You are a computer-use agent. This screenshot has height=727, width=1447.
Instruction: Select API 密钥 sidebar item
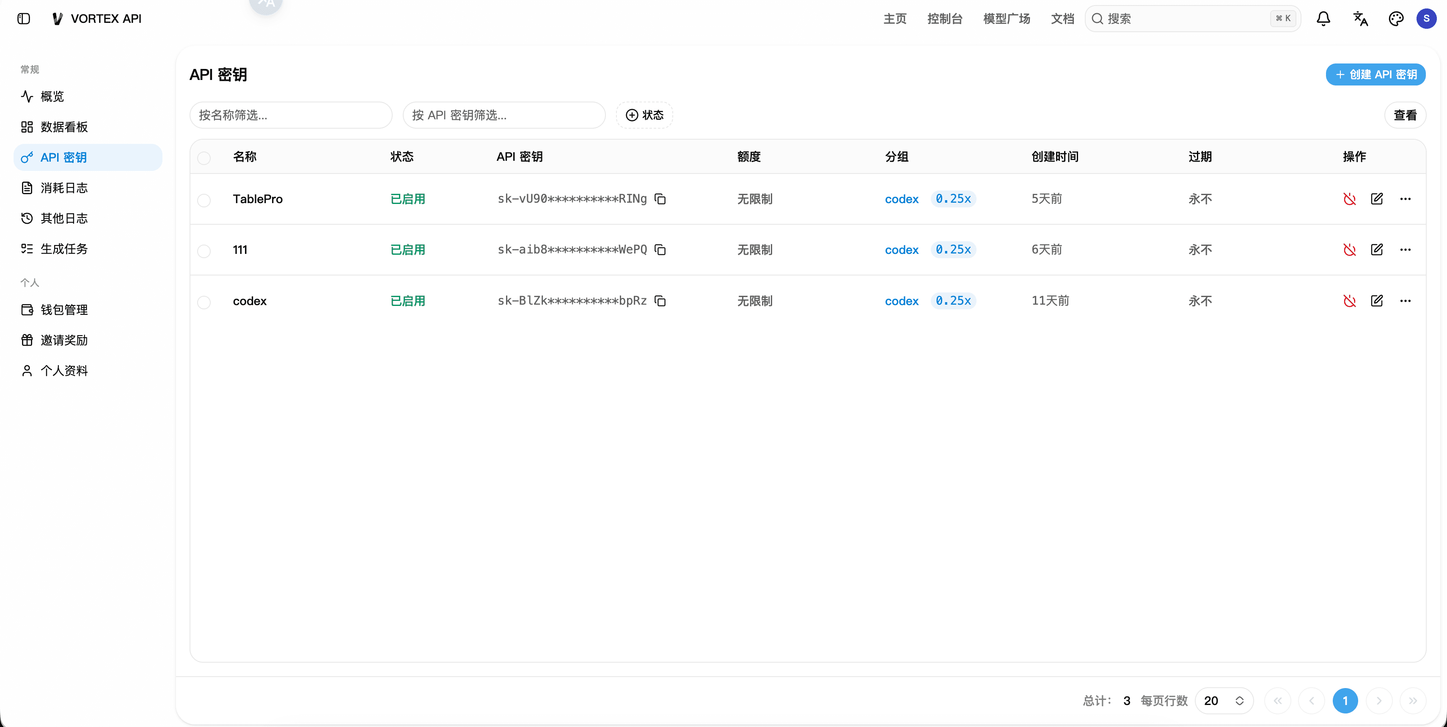click(x=88, y=157)
